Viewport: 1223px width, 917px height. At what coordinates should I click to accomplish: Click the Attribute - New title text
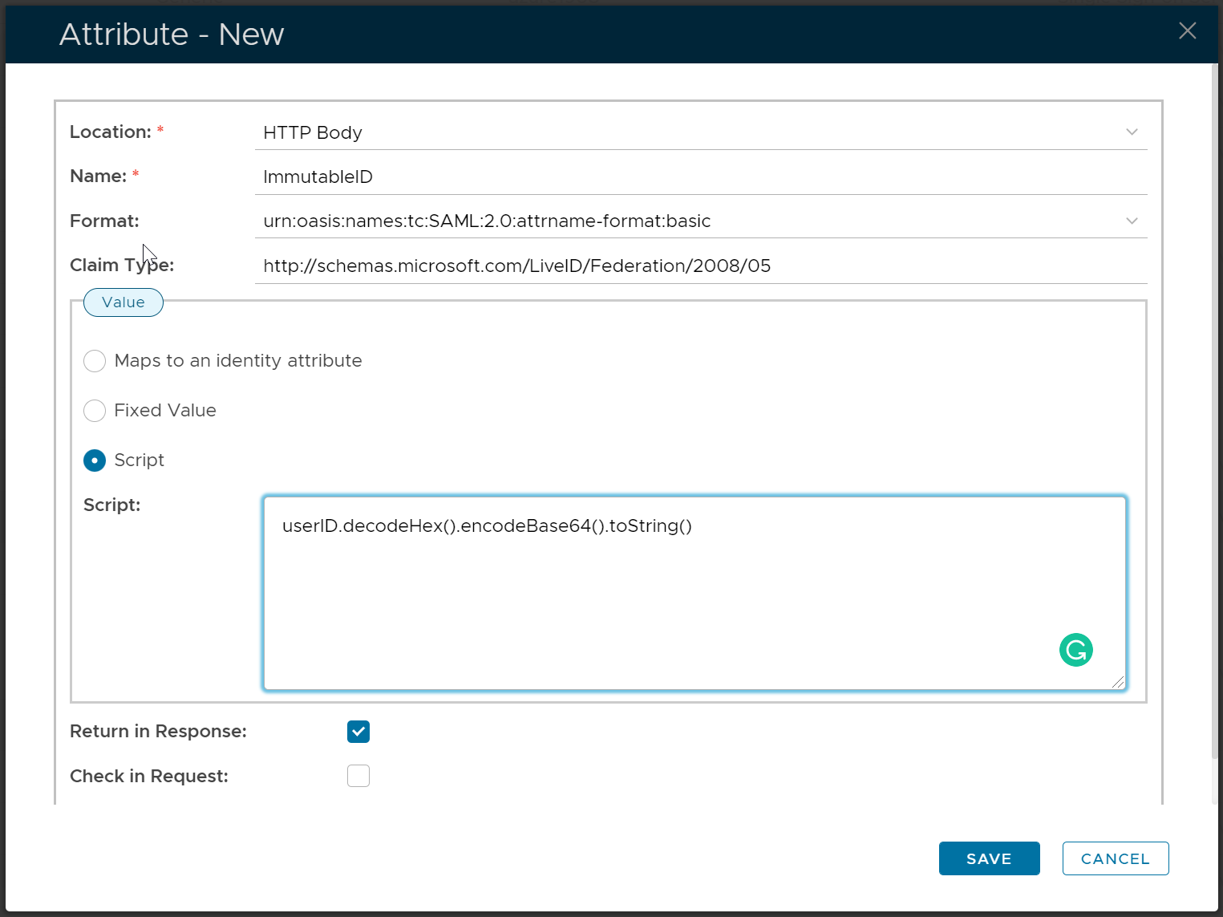point(172,34)
